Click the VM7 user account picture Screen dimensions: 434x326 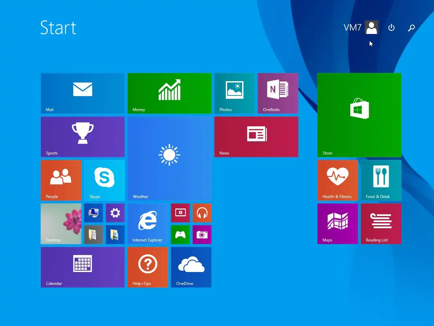pyautogui.click(x=372, y=28)
